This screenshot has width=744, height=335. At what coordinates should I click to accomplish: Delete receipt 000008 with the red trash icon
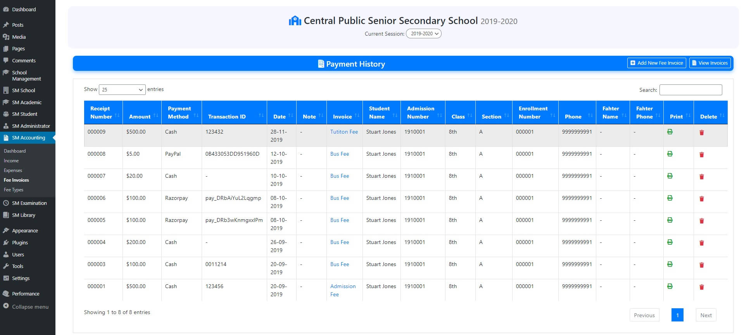tap(701, 155)
